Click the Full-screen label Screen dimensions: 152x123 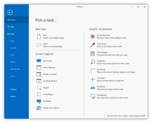tap(47, 61)
